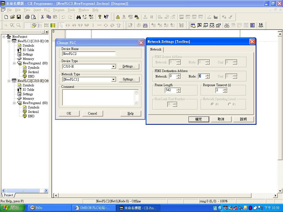Adjust FINS Destination Node stepper
This screenshot has width=283, height=212.
tap(208, 76)
